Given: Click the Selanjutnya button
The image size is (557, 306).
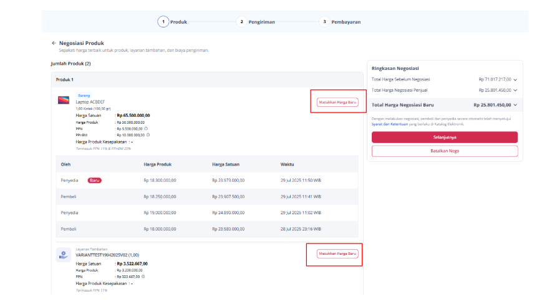Looking at the screenshot, I should pos(445,137).
